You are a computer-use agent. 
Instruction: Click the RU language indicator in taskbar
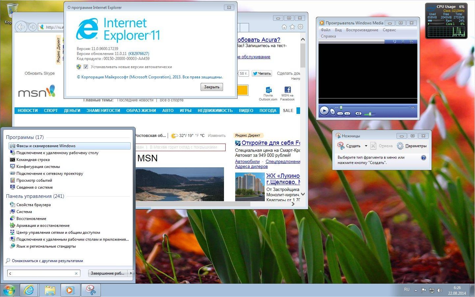pyautogui.click(x=407, y=289)
